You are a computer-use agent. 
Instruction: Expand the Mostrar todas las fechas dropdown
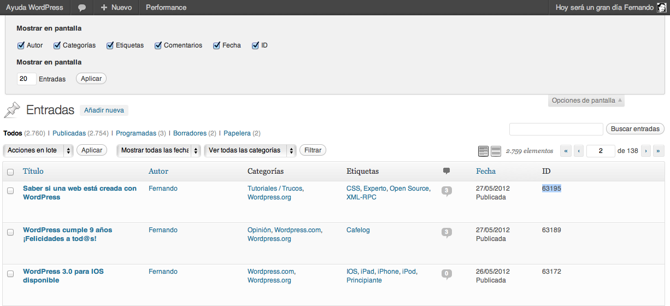click(158, 150)
